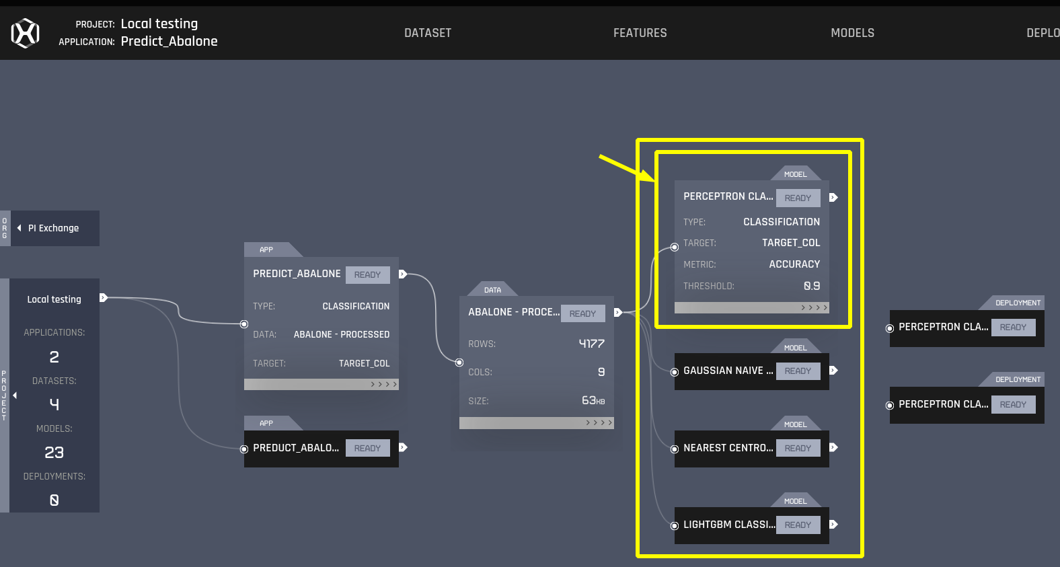Click the hexagonal app logo

pos(26,33)
